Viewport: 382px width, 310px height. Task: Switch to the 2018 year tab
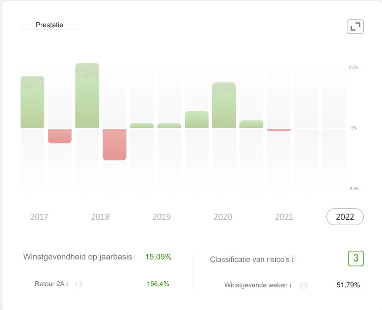coord(100,217)
